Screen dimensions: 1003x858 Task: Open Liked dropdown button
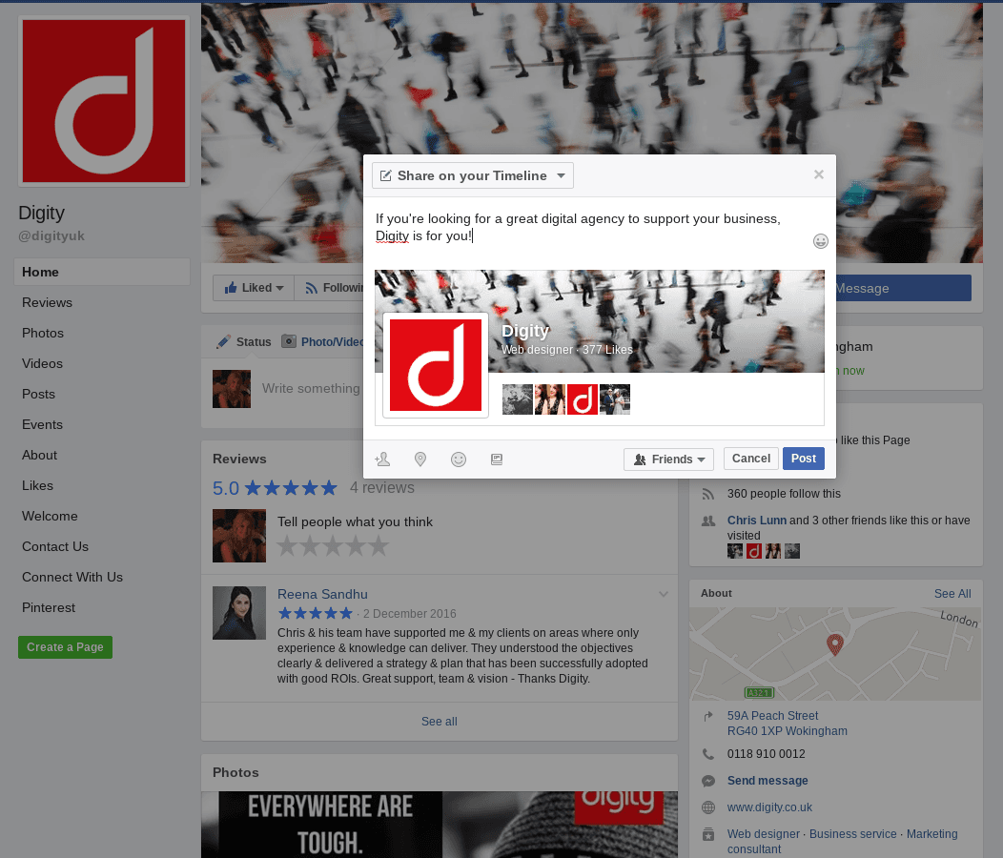tap(254, 288)
